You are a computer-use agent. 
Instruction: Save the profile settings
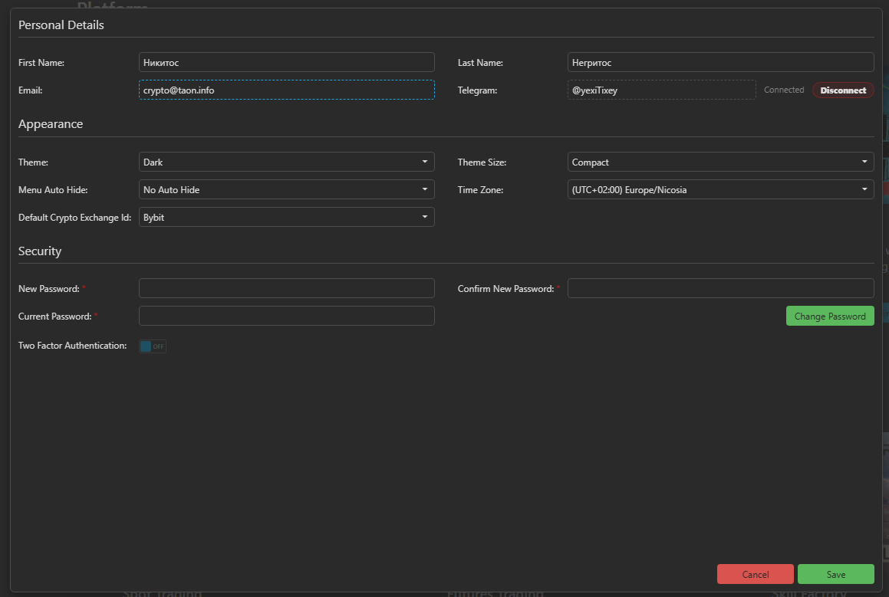[x=835, y=573]
